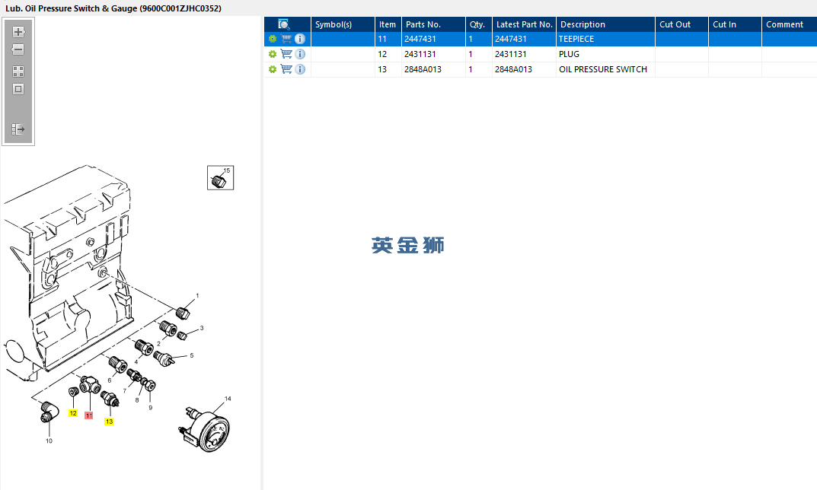Screen dimensions: 817x490
Task: Select yellow callout 13 in diagram
Action: point(109,422)
